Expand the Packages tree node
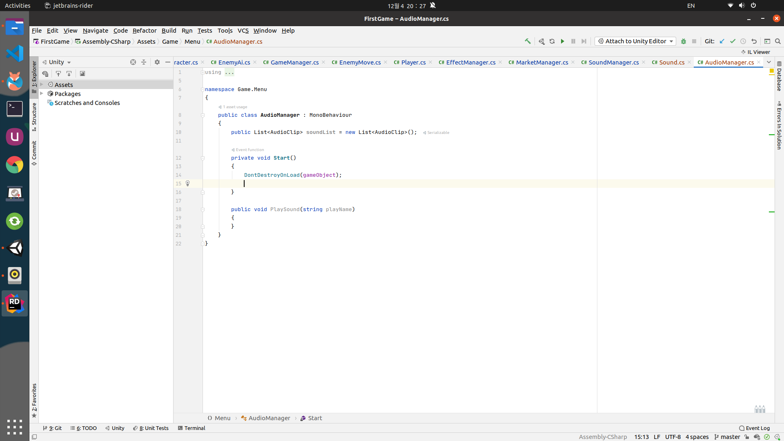This screenshot has width=784, height=441. [42, 94]
